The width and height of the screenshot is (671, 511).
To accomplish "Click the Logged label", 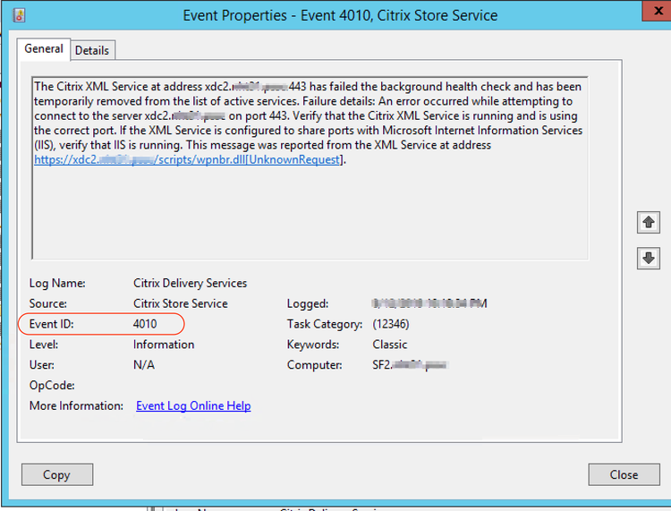I will click(x=308, y=304).
